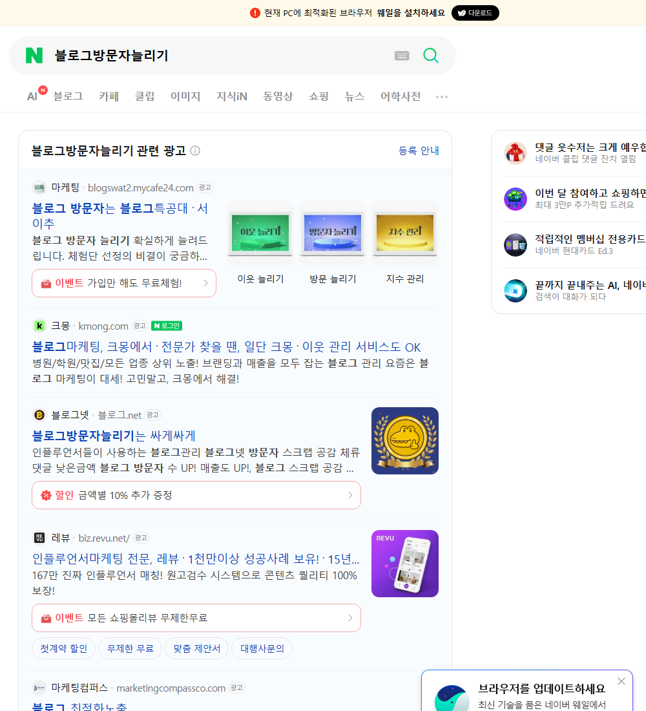Open the more tabs ellipsis menu
This screenshot has width=646, height=711.
coord(442,96)
